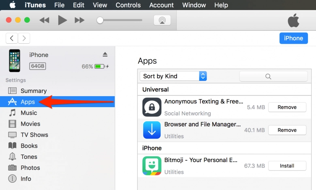The width and height of the screenshot is (316, 190).
Task: Click the Books open-book icon
Action: tap(12, 146)
